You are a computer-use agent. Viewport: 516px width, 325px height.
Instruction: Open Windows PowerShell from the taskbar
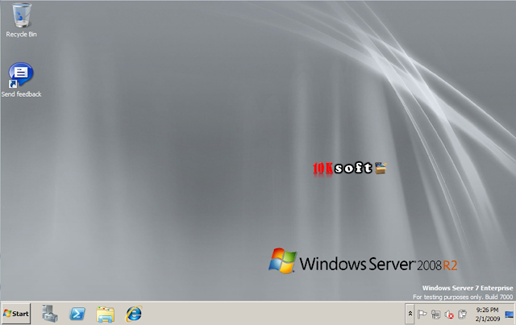click(x=77, y=314)
